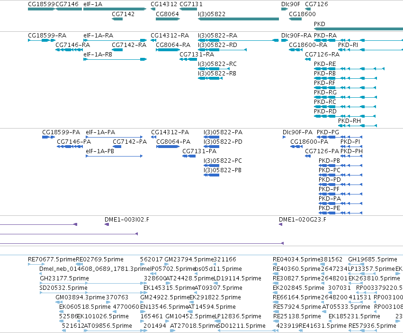Click the CG18599-RA transcript label

coord(47,35)
